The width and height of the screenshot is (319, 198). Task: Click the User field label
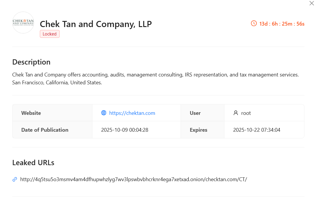pyautogui.click(x=195, y=113)
